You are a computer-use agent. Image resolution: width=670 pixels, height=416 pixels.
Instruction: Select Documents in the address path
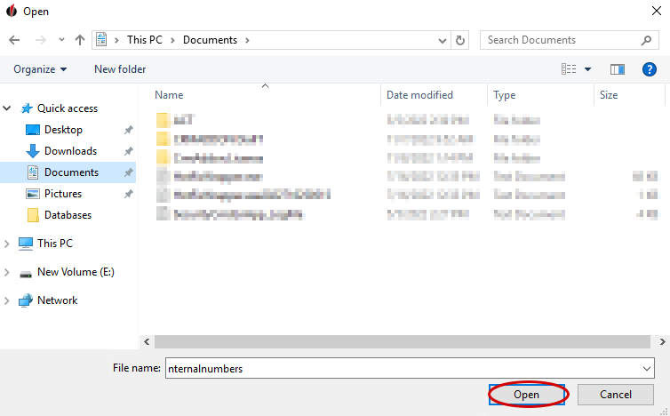point(210,40)
